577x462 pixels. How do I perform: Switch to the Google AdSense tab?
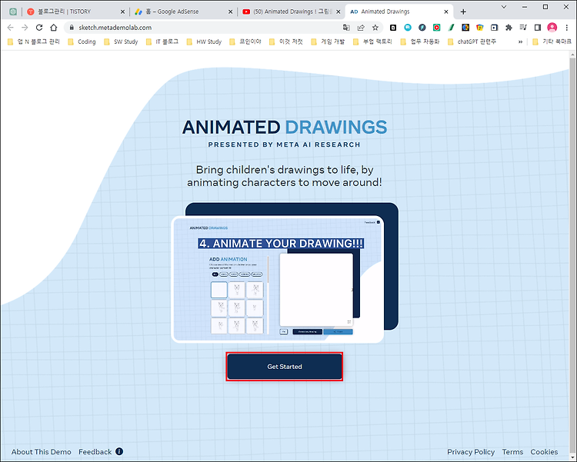coord(182,12)
